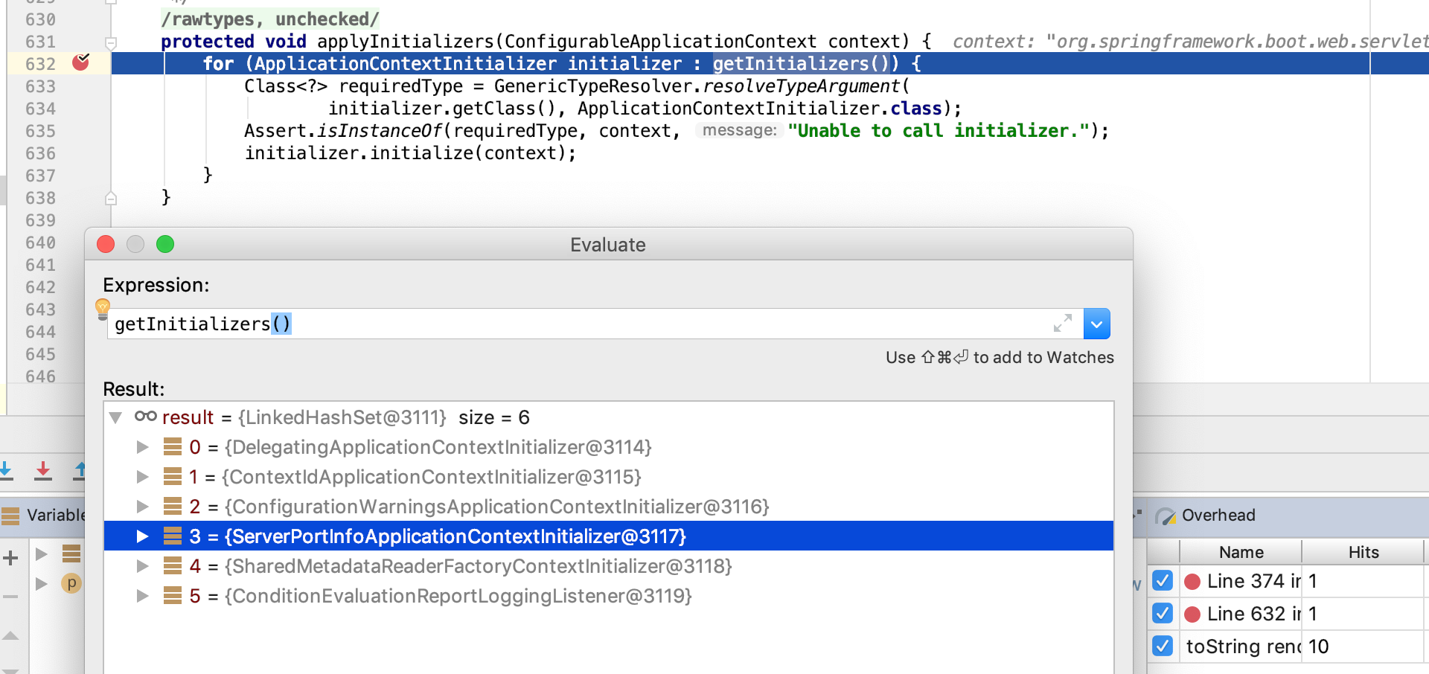The width and height of the screenshot is (1429, 674).
Task: Expand the ConditionEvaluationReportLoggingListener entry
Action: [142, 596]
